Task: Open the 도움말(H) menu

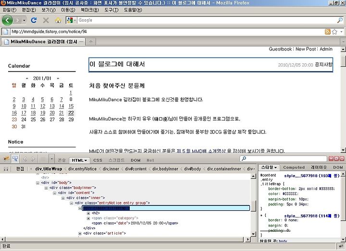Action: coord(133,10)
